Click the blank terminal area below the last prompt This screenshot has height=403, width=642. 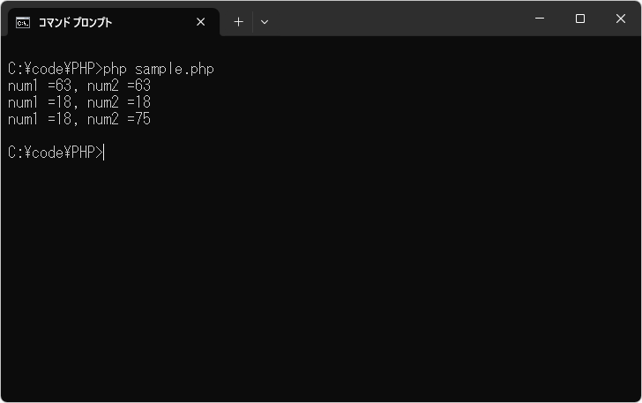[x=317, y=282]
